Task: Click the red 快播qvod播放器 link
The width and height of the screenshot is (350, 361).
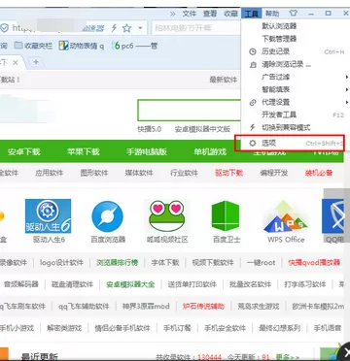Action: (314, 262)
